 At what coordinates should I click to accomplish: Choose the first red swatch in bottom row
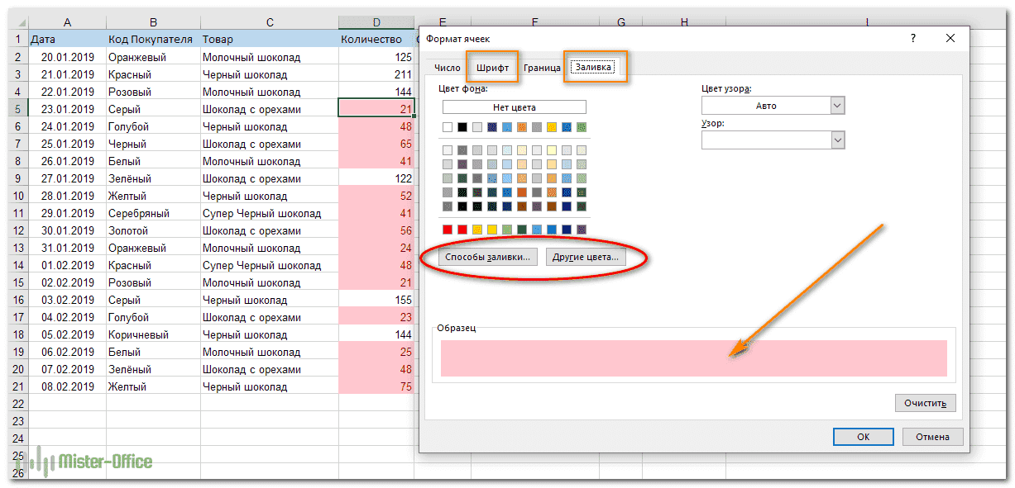coord(448,230)
